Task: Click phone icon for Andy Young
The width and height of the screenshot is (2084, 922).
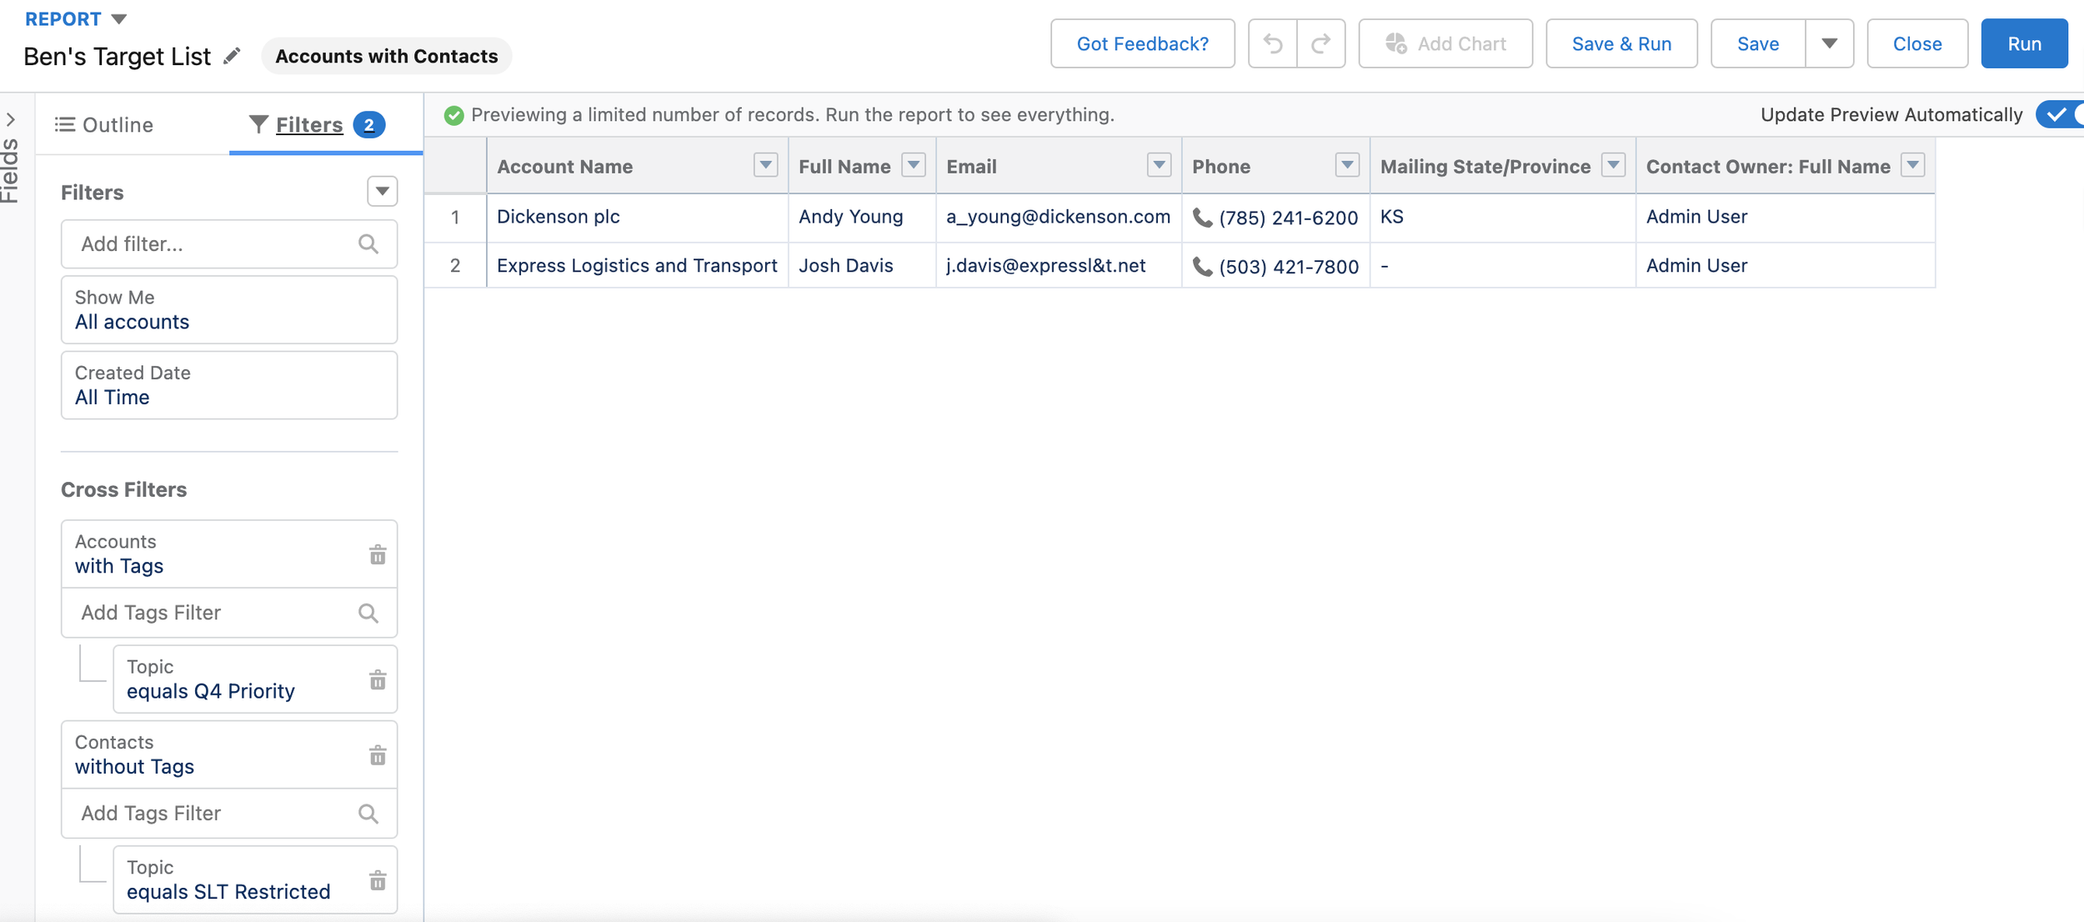Action: pos(1202,218)
